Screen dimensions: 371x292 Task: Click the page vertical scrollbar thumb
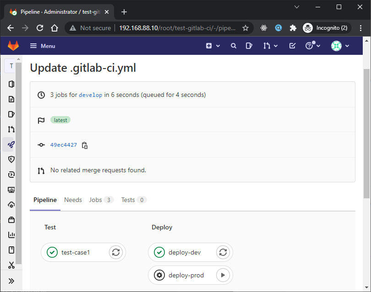tap(366, 133)
